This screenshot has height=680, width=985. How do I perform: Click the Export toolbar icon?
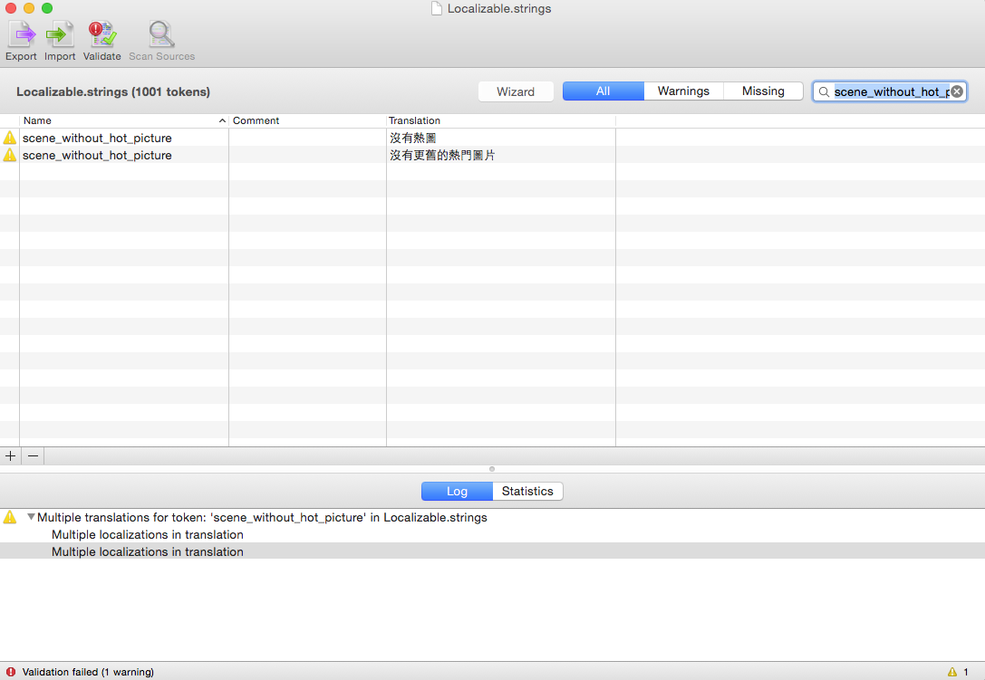click(x=21, y=36)
